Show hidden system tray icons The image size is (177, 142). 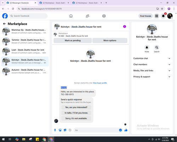149,139
